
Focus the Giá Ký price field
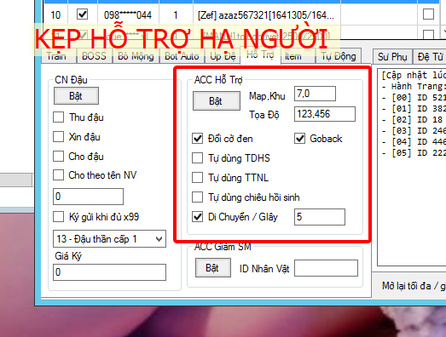(109, 272)
